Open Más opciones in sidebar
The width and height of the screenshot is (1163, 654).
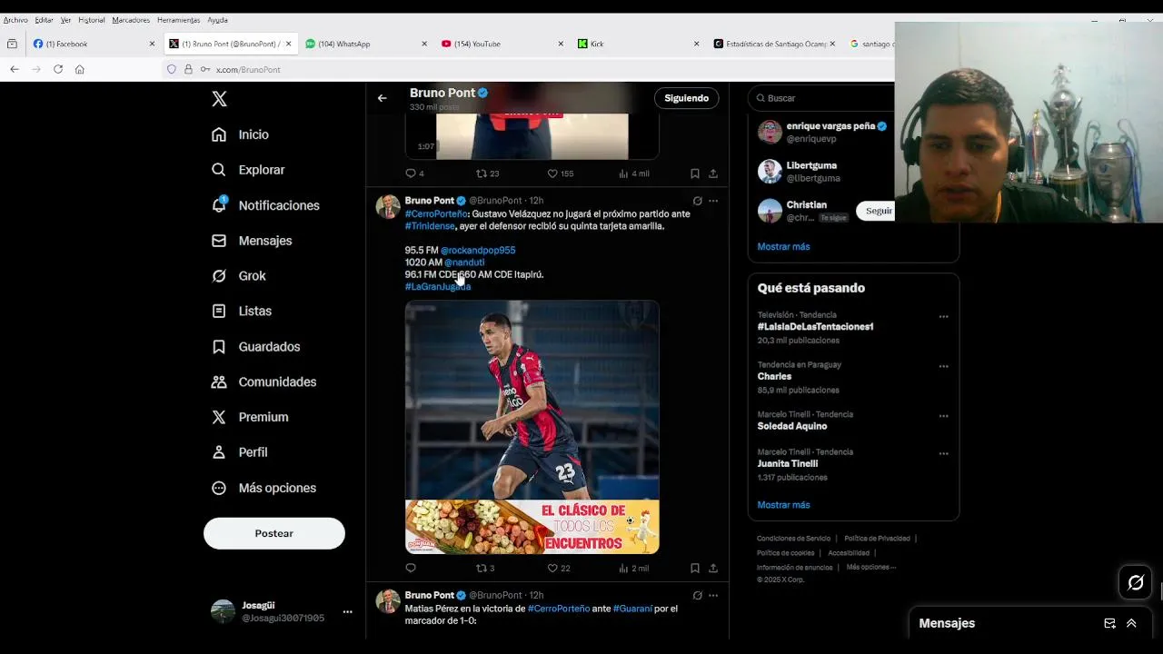[x=264, y=488]
